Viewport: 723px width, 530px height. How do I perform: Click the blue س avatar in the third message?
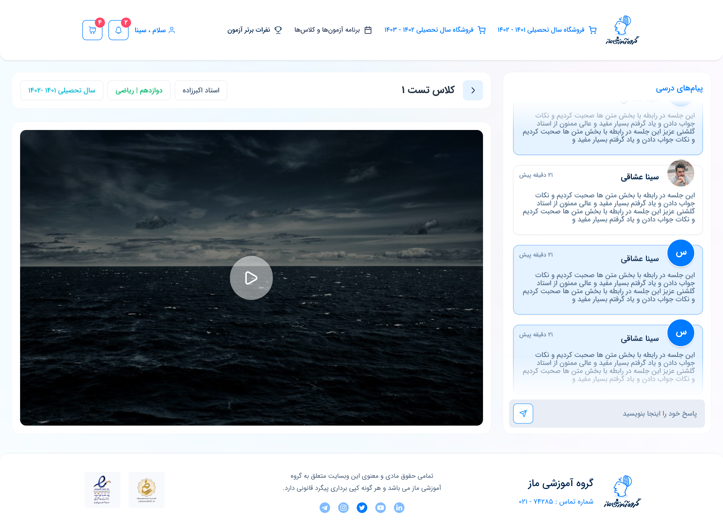pos(681,253)
